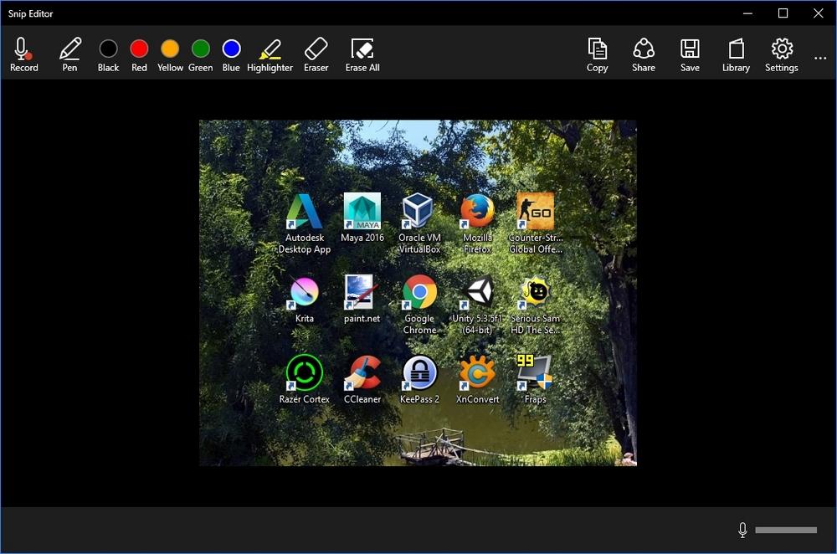
Task: Toggle the bottom microphone icon
Action: click(x=742, y=530)
